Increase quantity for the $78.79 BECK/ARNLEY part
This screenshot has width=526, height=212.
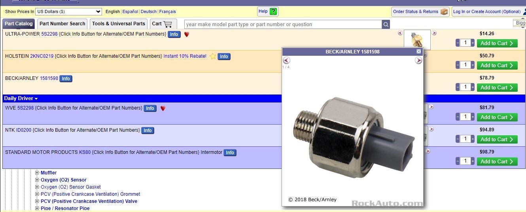[473, 87]
